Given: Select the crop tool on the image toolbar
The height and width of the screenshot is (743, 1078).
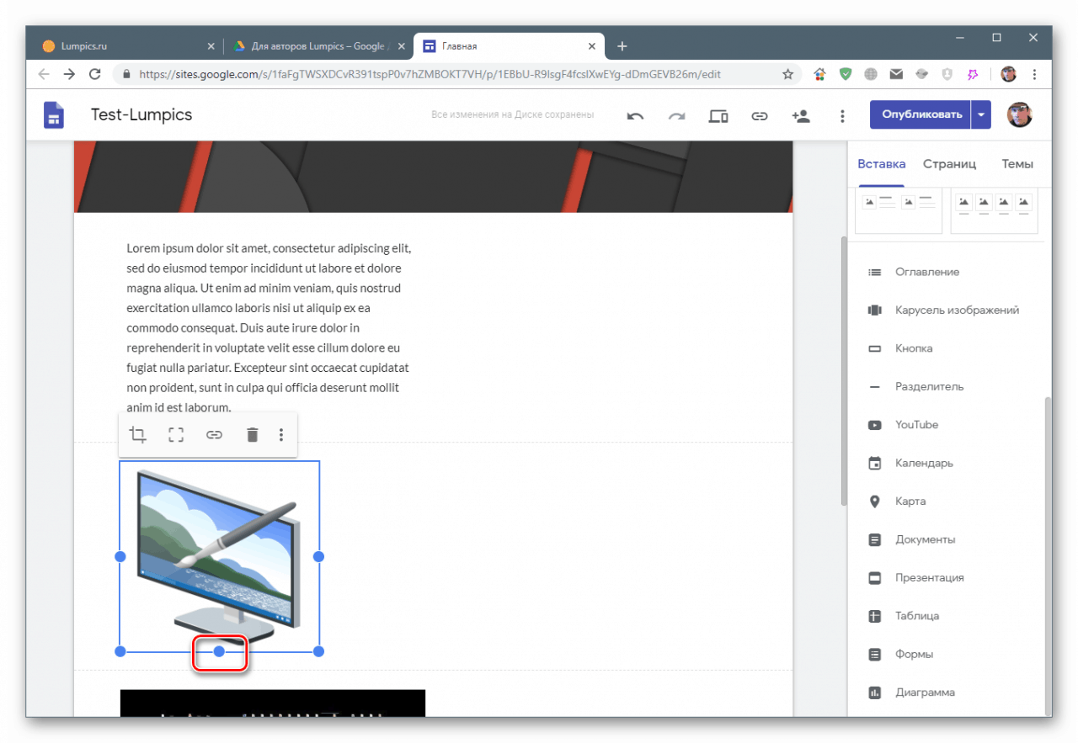Looking at the screenshot, I should [137, 434].
